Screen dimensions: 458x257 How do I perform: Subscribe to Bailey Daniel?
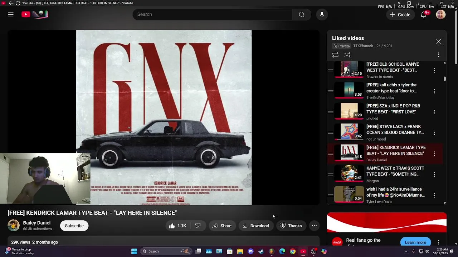(x=74, y=226)
